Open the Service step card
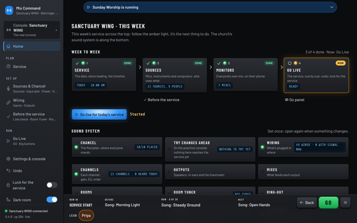Viewport: 357px width, 223px height. tap(104, 75)
